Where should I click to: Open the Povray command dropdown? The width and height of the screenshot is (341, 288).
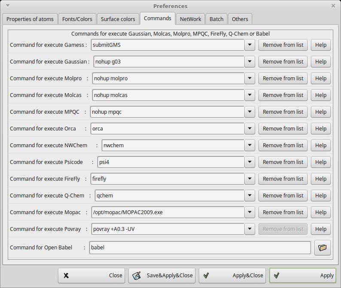pos(250,229)
